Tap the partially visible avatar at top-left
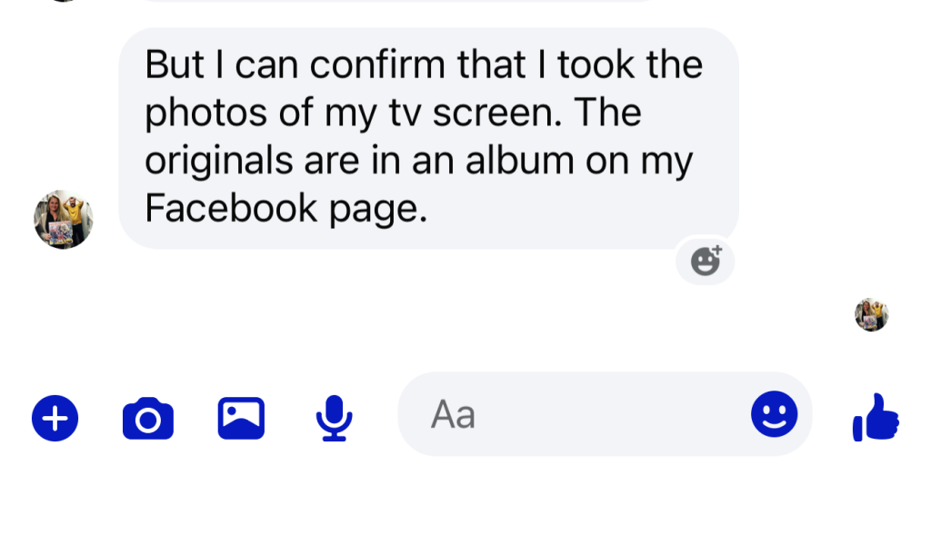The width and height of the screenshot is (931, 545). tap(62, 1)
